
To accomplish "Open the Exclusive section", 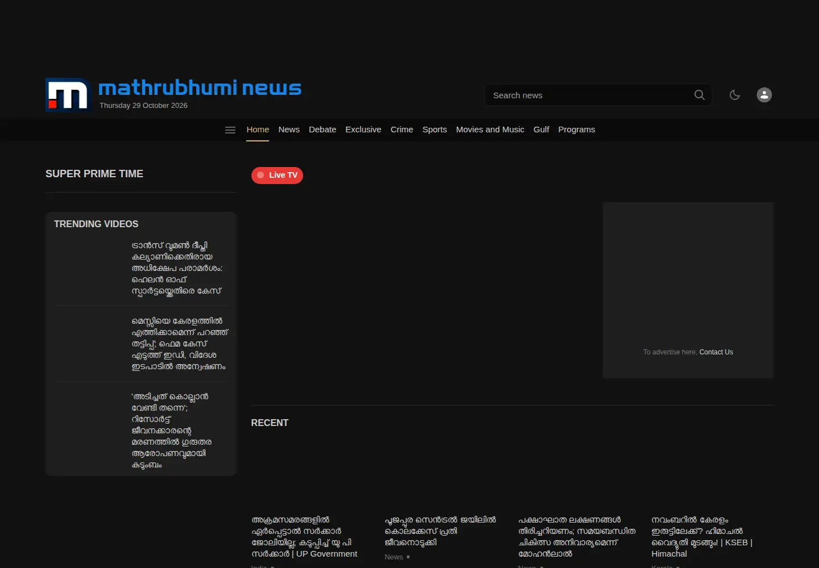I will click(363, 130).
